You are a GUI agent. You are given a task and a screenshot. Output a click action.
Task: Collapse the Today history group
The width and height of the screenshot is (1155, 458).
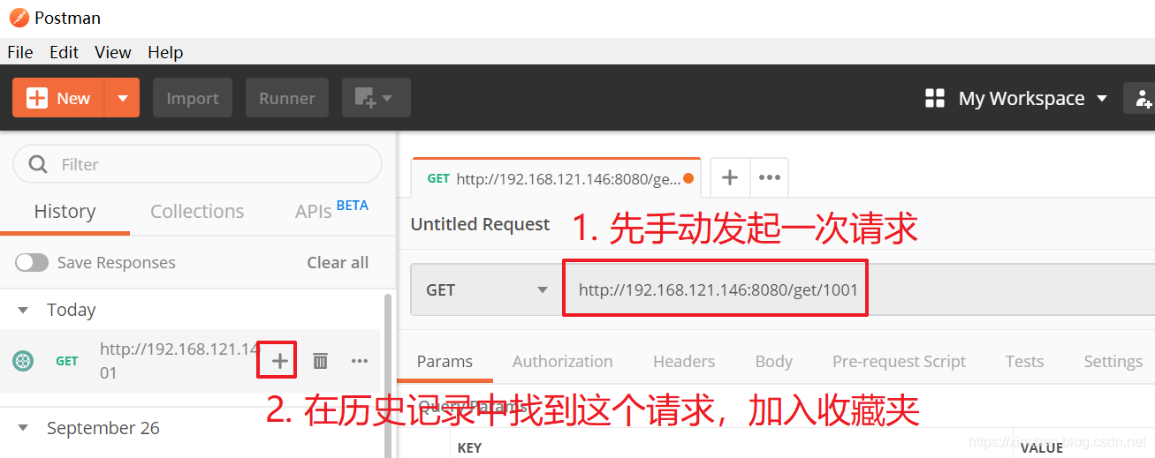click(x=24, y=310)
